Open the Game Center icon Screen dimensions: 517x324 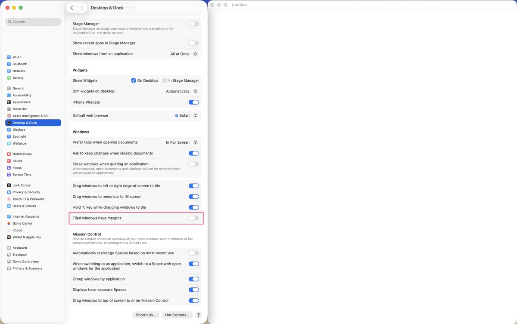coord(9,223)
